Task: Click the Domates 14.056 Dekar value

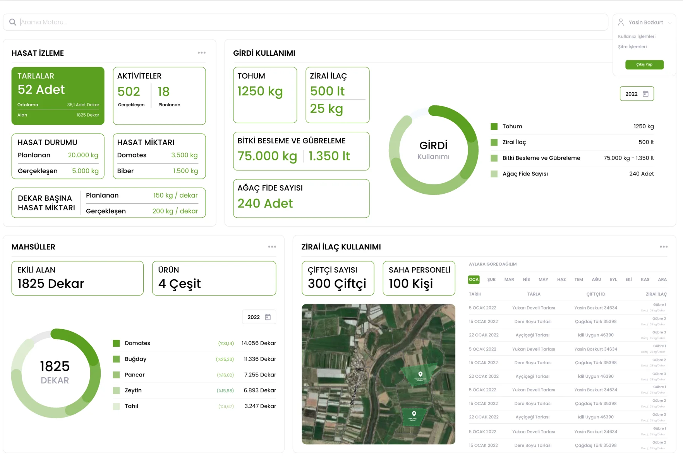Action: [259, 343]
